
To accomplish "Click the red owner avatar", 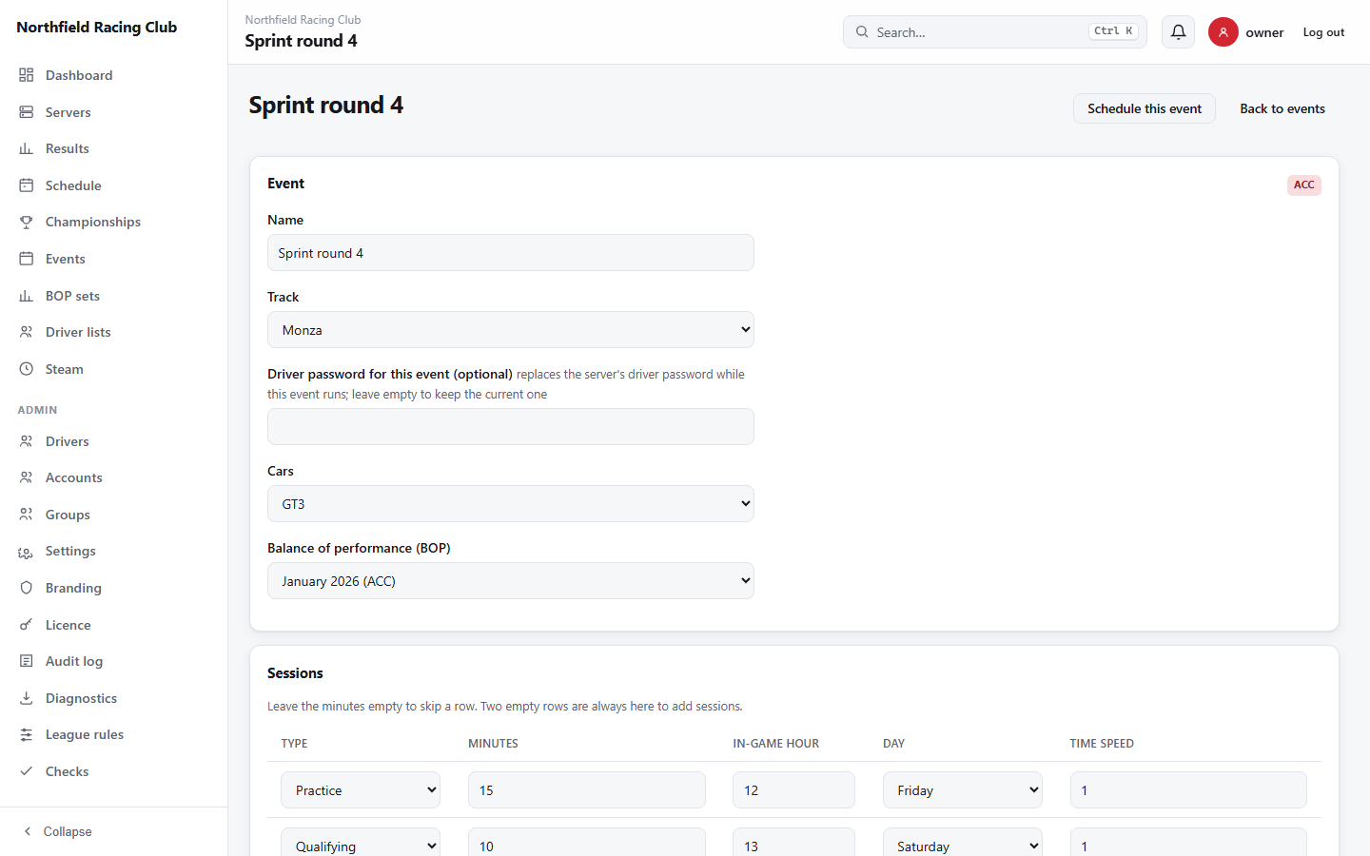I will [x=1223, y=32].
